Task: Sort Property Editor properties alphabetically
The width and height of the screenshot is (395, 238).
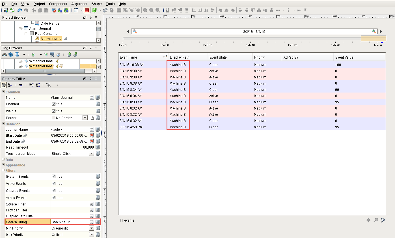Action: (x=10, y=85)
